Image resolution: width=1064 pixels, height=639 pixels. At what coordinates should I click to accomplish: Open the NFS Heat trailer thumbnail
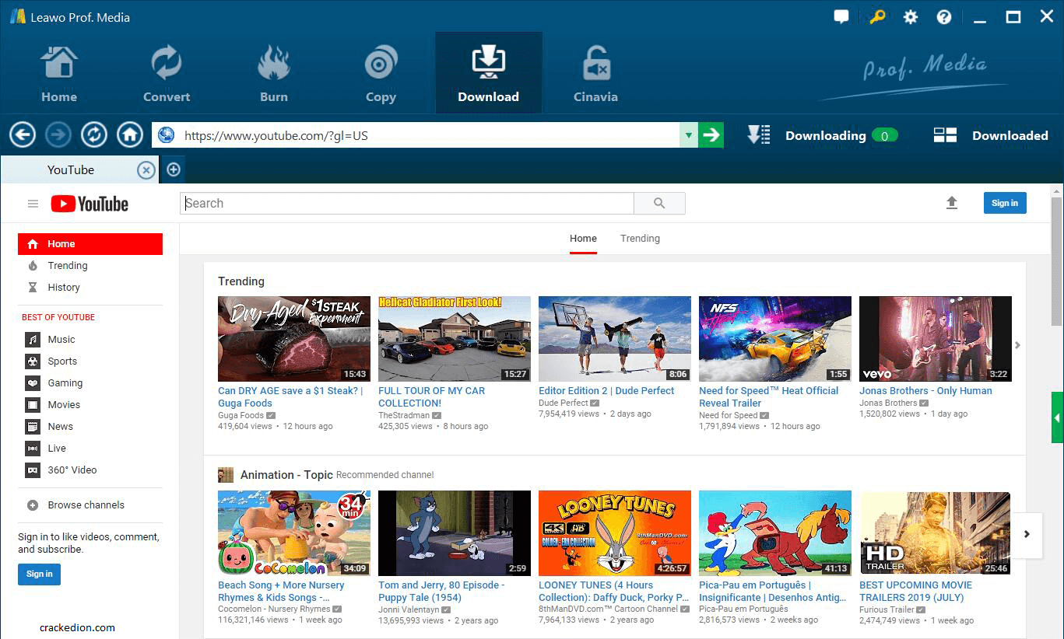point(775,339)
